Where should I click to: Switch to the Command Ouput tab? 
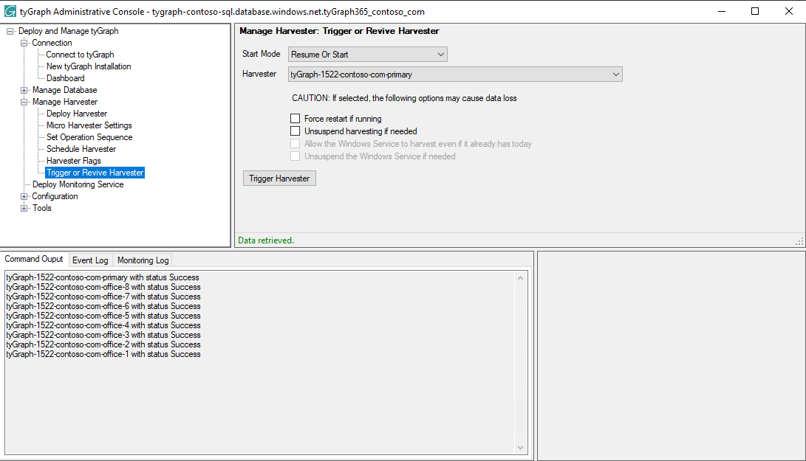[x=34, y=259]
